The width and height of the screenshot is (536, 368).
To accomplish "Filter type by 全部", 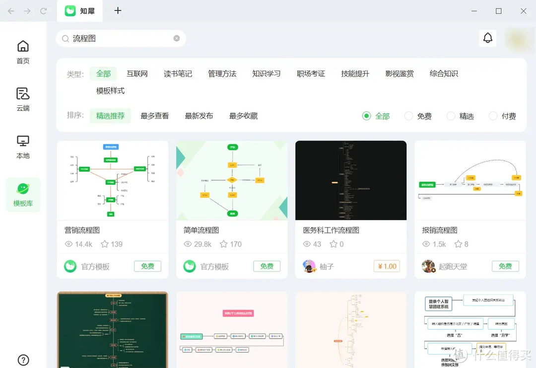I will coord(103,74).
